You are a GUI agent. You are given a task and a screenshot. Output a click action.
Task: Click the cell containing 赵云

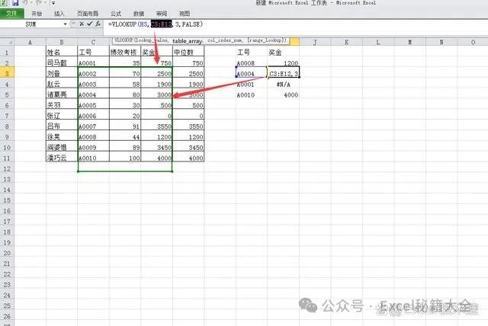[x=62, y=84]
